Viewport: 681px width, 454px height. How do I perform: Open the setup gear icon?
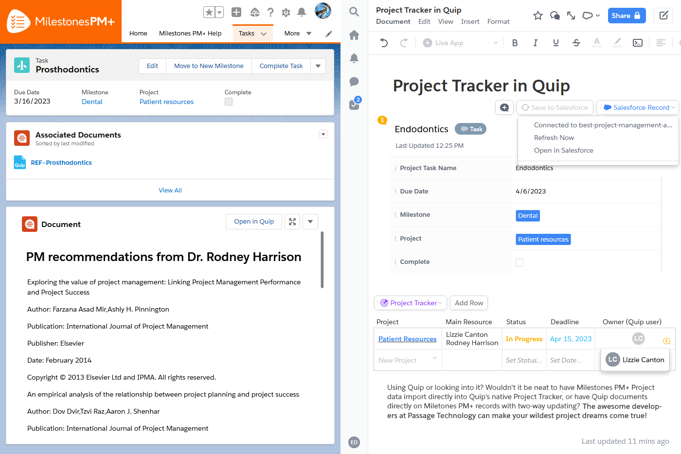[286, 12]
